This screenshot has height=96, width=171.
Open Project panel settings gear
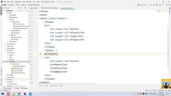25,8
